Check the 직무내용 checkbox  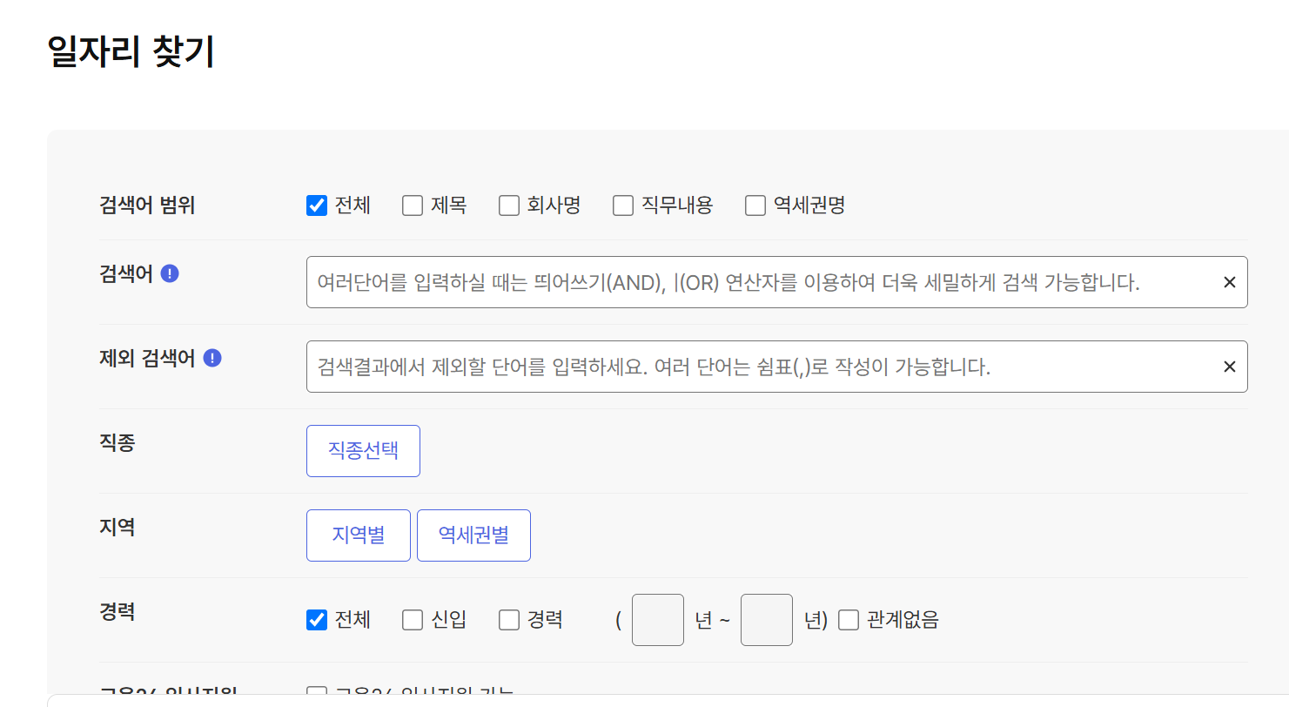621,205
